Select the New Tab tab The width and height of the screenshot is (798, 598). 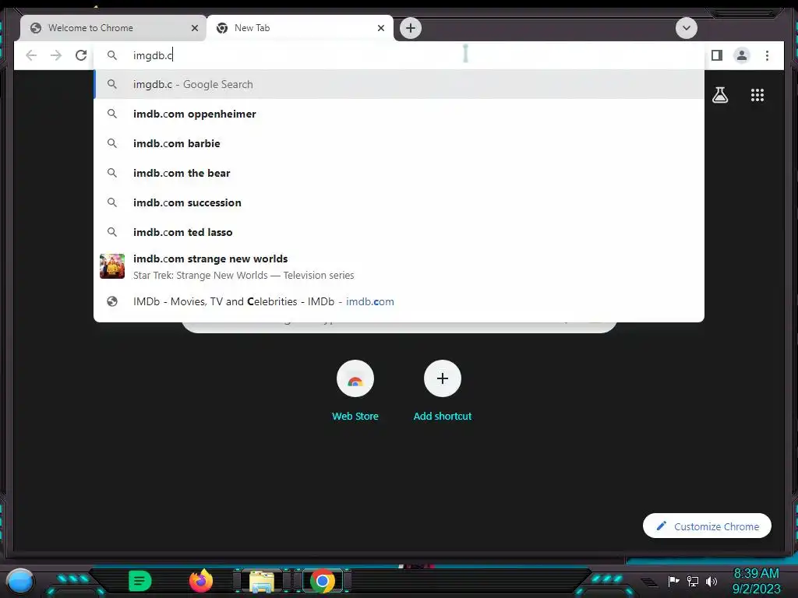pyautogui.click(x=300, y=28)
